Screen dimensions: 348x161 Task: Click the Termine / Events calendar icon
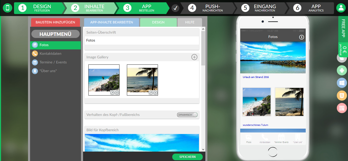coord(35,62)
